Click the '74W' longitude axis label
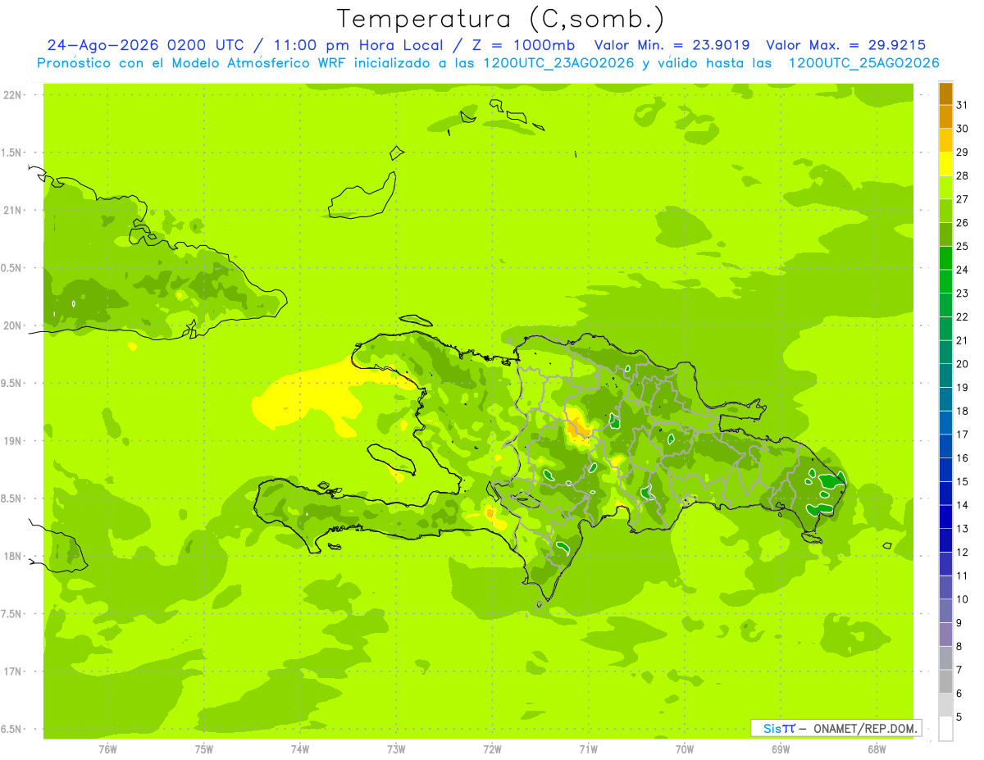This screenshot has width=984, height=760. click(x=299, y=749)
